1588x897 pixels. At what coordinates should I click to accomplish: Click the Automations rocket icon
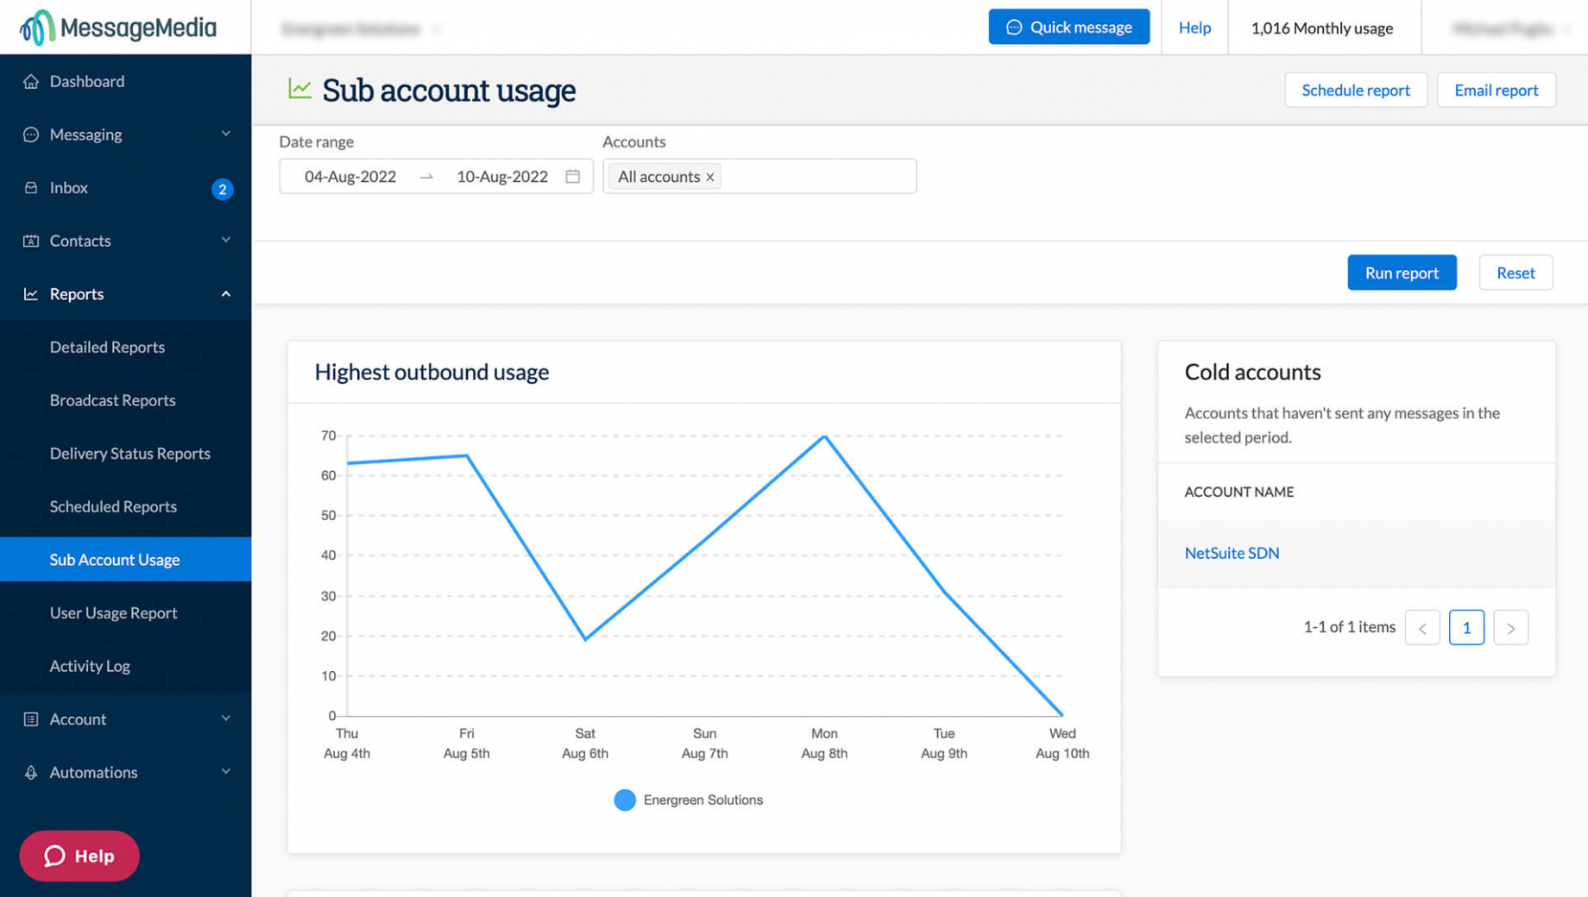coord(31,773)
